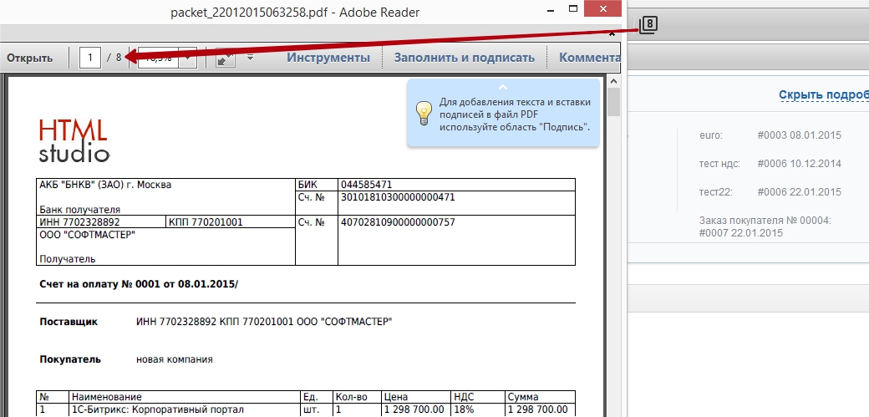869x417 pixels.
Task: Open the Инструменты panel
Action: tap(328, 58)
